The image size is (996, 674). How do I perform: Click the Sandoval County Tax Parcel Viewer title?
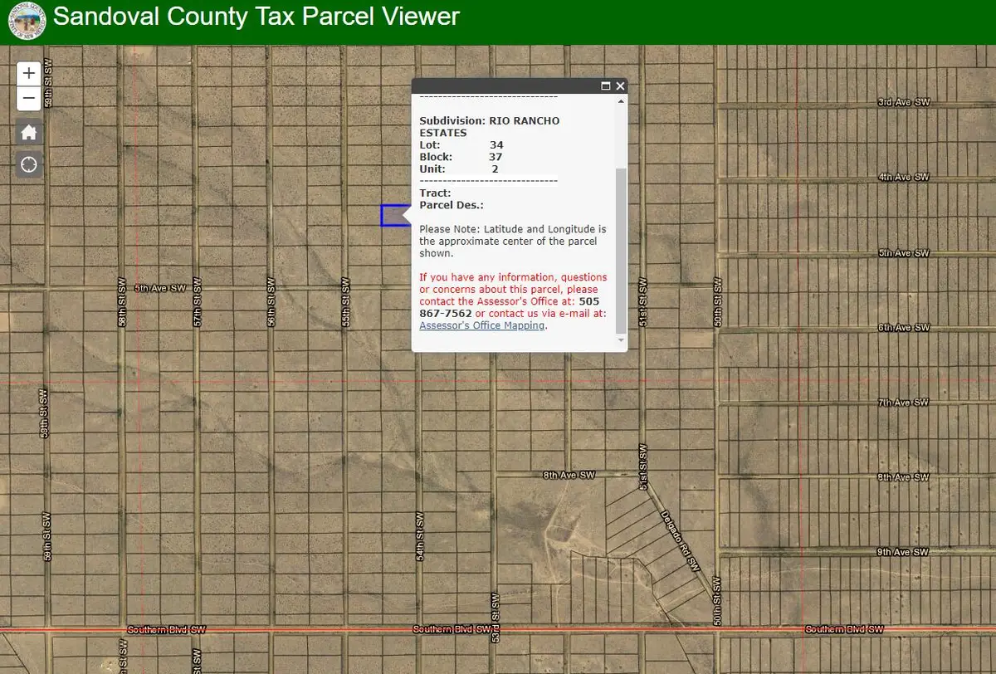[256, 17]
